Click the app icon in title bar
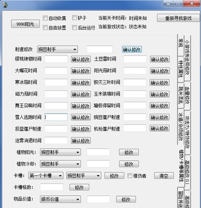This screenshot has width=201, height=208. 5,5
